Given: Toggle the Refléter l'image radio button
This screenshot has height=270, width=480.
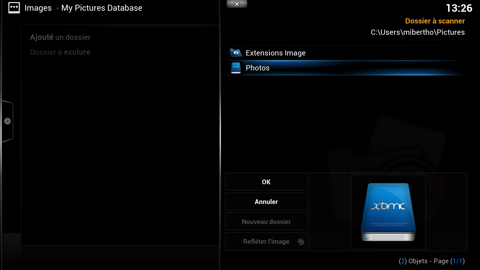Looking at the screenshot, I should click(x=300, y=241).
